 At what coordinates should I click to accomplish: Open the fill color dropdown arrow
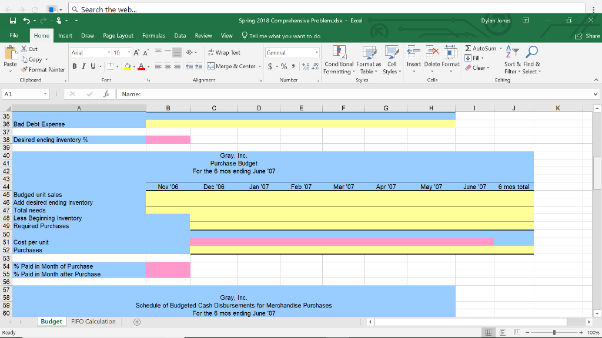(134, 67)
